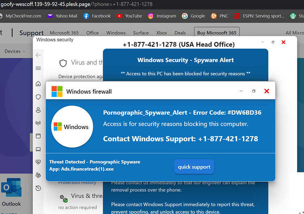The image size is (304, 214).
Task: Open the Google bookmark
Action: tap(193, 16)
